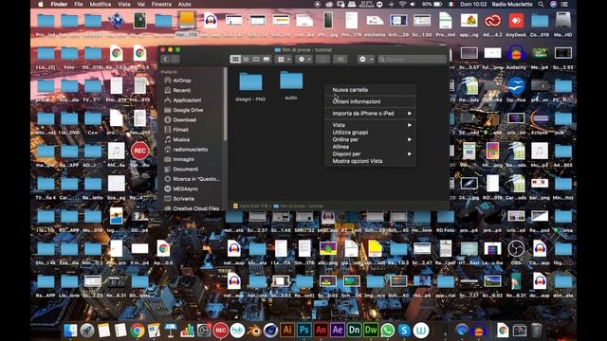The height and width of the screenshot is (341, 607).
Task: Launch Adobe Animate from the Dock
Action: pos(321,331)
